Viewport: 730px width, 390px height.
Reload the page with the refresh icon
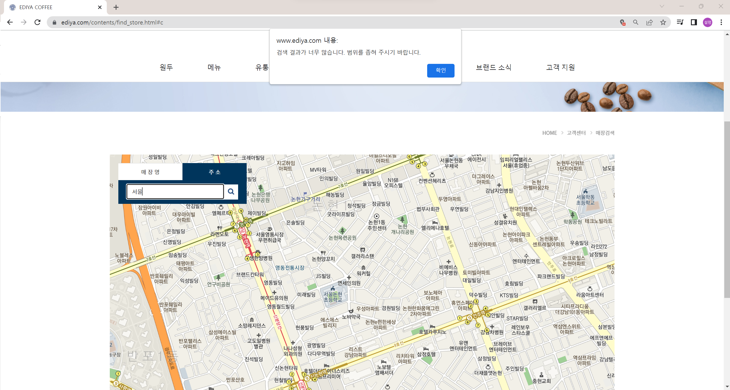pos(37,22)
